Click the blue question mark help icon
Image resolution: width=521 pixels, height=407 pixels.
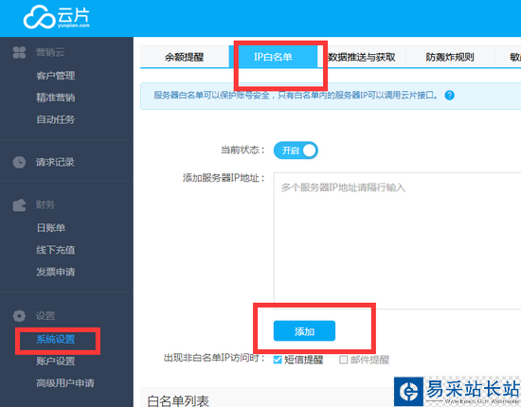pos(450,96)
